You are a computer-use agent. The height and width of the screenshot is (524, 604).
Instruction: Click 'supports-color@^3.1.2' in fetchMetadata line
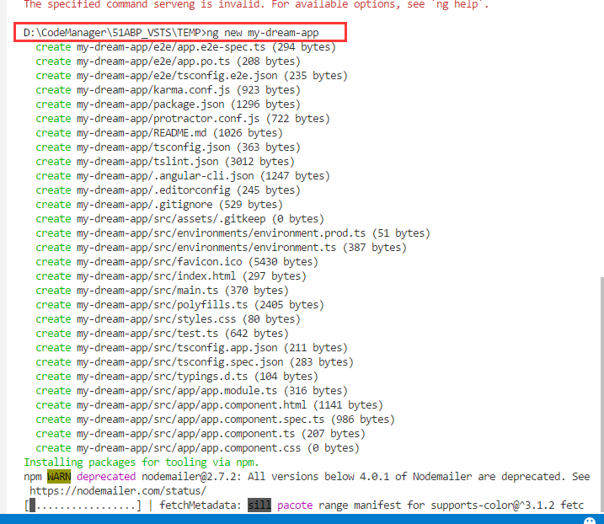[492, 505]
